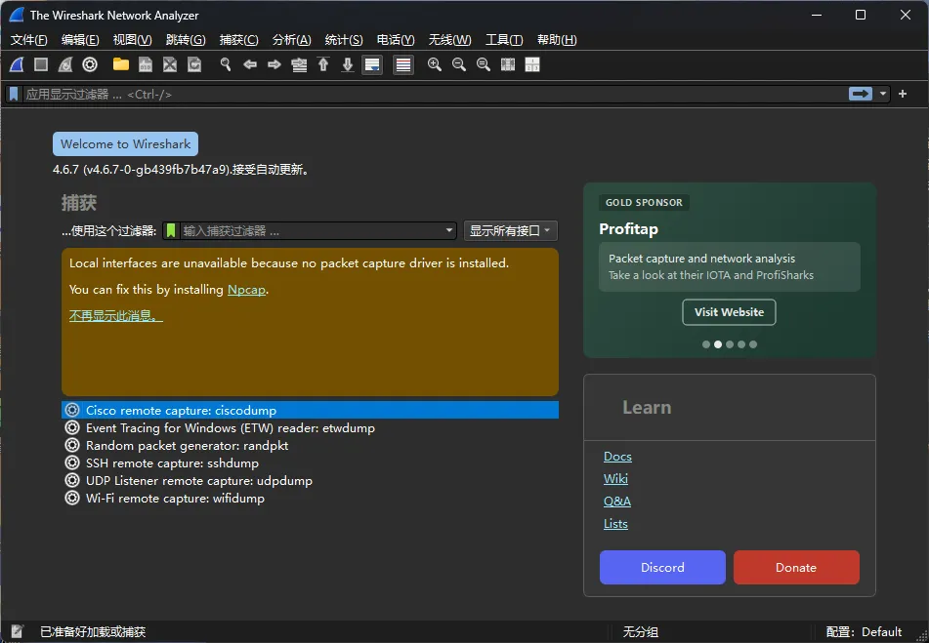The image size is (929, 643).
Task: Open the 电话(Y) menu
Action: [x=396, y=40]
